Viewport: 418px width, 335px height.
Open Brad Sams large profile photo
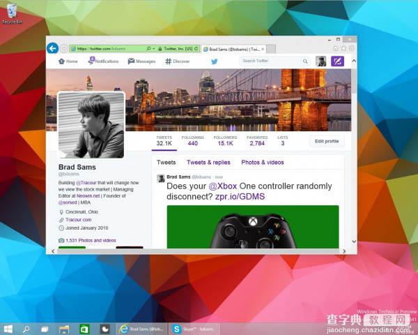point(91,125)
